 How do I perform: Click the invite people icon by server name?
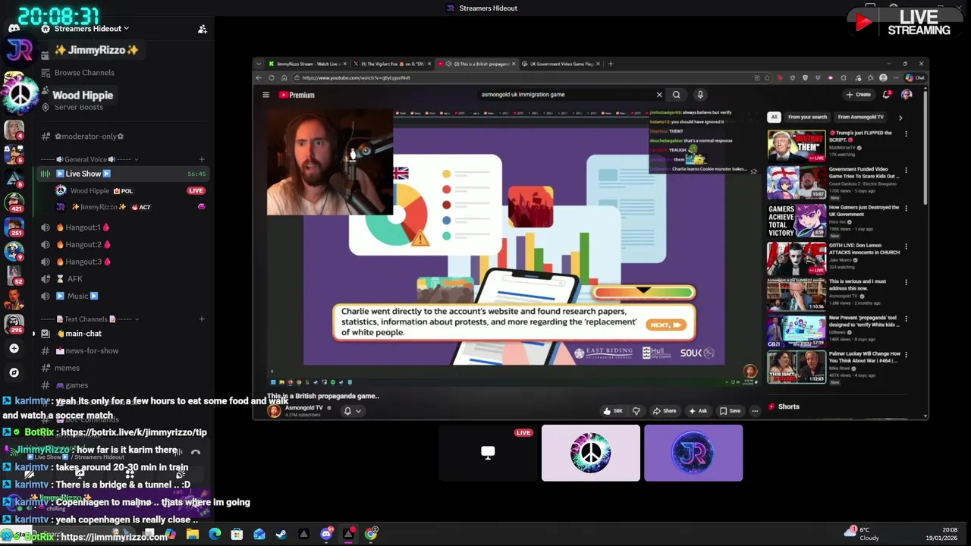click(203, 29)
